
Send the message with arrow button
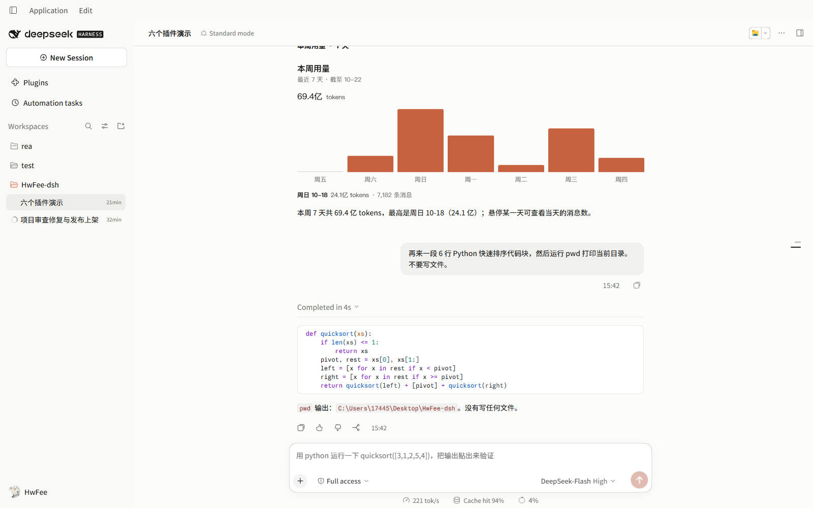coord(639,480)
